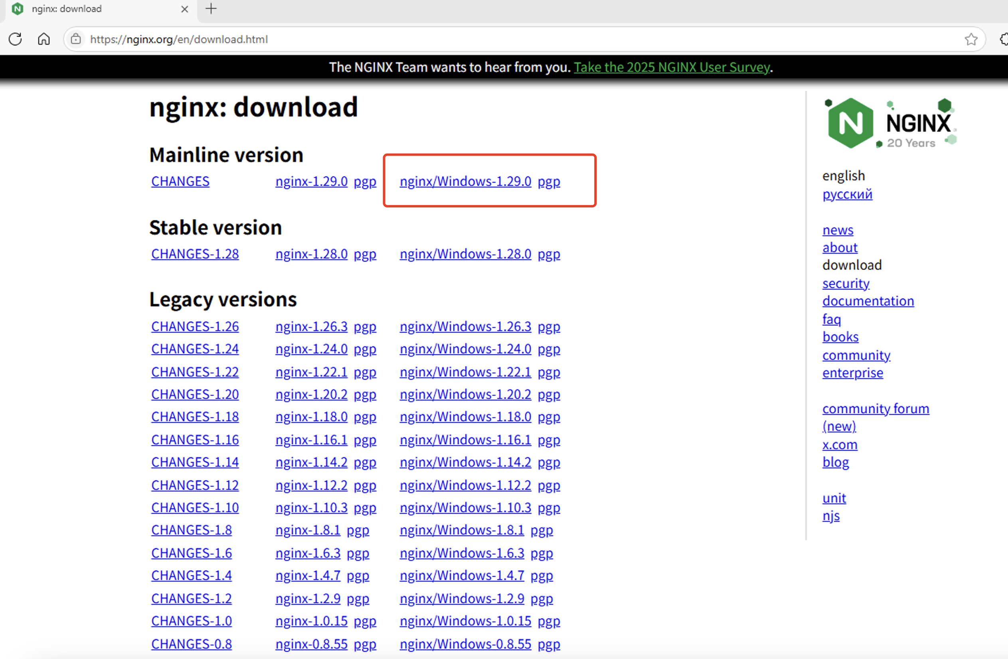Go to documentation in sidebar
Screen dimensions: 1008x659
pyautogui.click(x=868, y=301)
